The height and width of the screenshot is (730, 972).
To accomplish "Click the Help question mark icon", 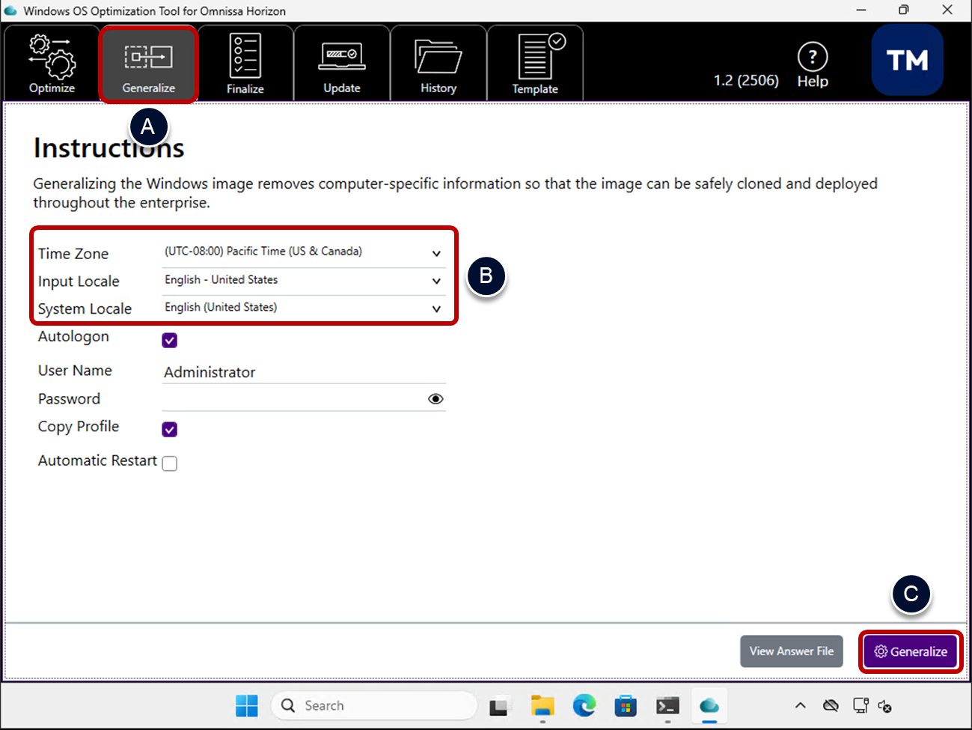I will point(813,58).
